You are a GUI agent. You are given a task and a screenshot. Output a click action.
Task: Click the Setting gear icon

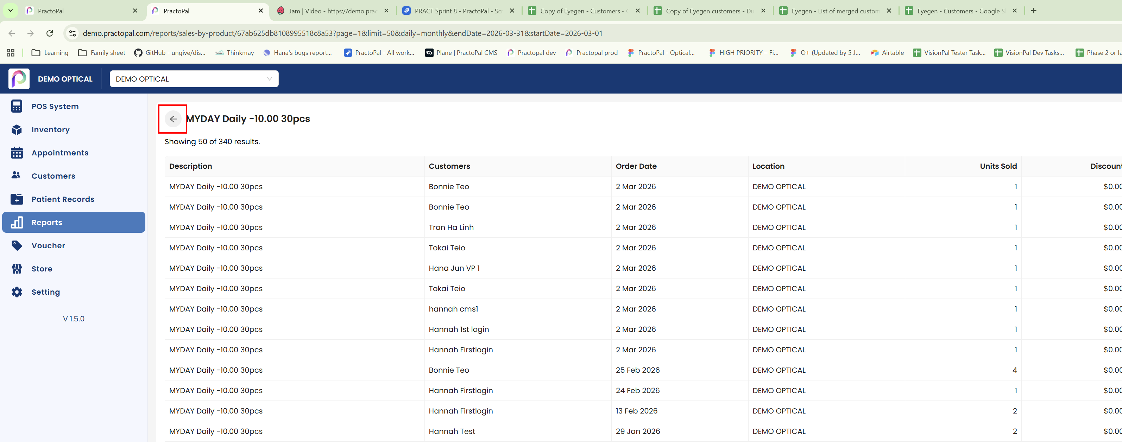click(17, 292)
